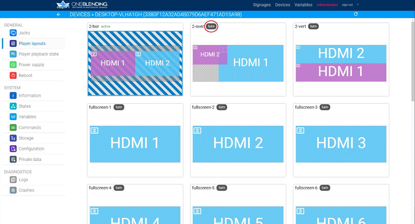Click the Private data icon

pyautogui.click(x=13, y=159)
